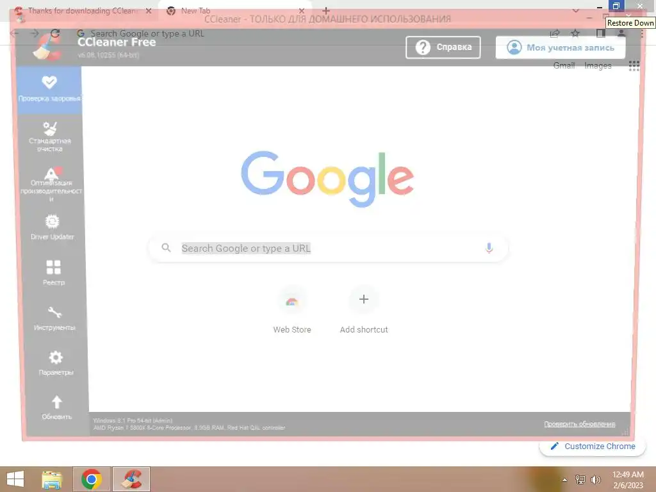Open Chrome three-dot menu
656x492 pixels.
[642, 33]
